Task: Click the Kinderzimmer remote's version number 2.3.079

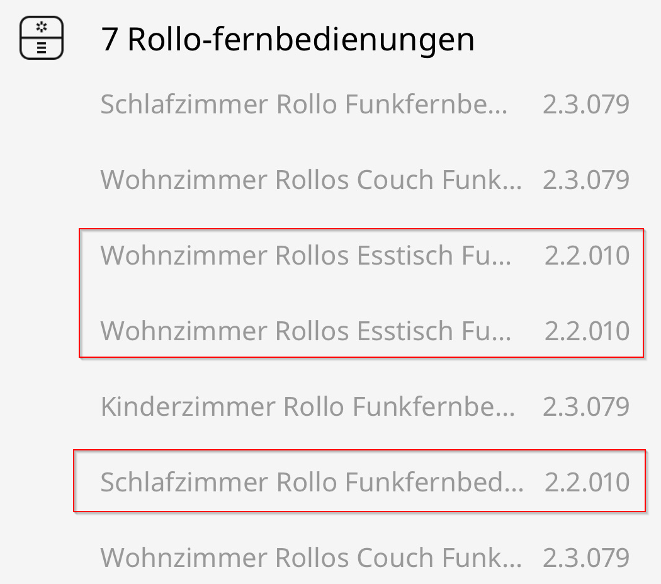Action: point(586,407)
